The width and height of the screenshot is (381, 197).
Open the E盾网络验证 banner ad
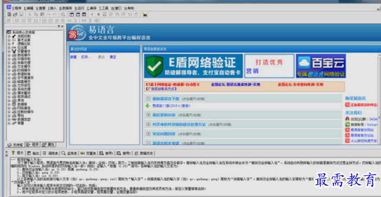tap(193, 66)
